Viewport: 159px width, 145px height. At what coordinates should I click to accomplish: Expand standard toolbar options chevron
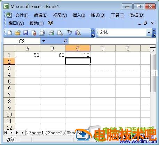click(x=93, y=33)
